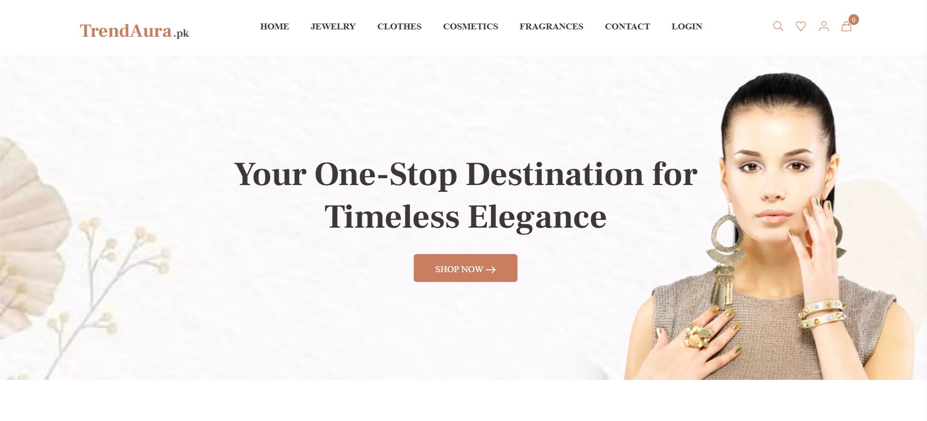
Task: Open the wishlist heart icon
Action: click(x=801, y=26)
